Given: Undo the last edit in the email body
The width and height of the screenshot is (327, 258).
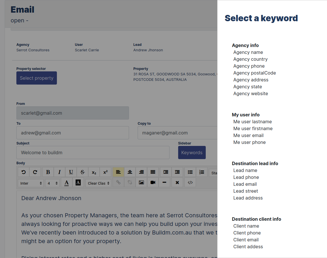Looking at the screenshot, I should (x=24, y=172).
